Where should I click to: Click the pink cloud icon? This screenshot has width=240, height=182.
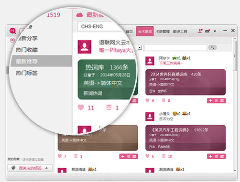pyautogui.click(x=79, y=15)
